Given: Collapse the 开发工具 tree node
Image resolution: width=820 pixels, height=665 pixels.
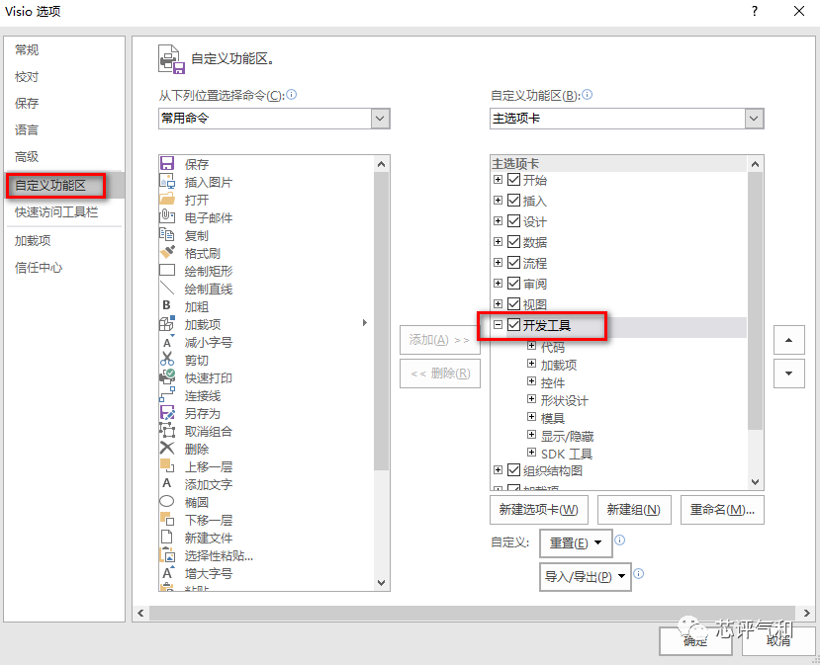Looking at the screenshot, I should 498,324.
